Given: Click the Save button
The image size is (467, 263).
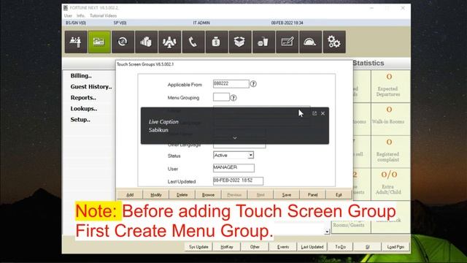Looking at the screenshot, I should point(287,195).
